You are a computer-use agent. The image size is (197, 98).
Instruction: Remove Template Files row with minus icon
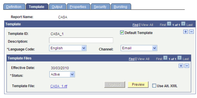[x=187, y=66]
